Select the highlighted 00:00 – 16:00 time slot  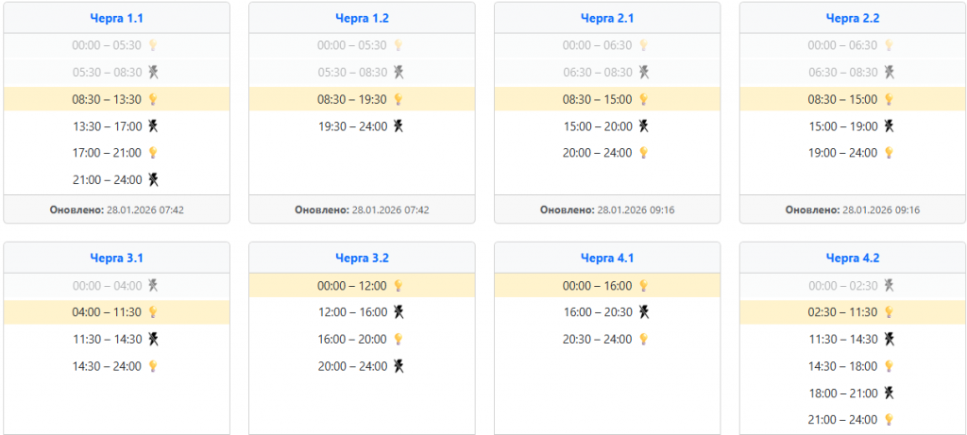pos(598,285)
